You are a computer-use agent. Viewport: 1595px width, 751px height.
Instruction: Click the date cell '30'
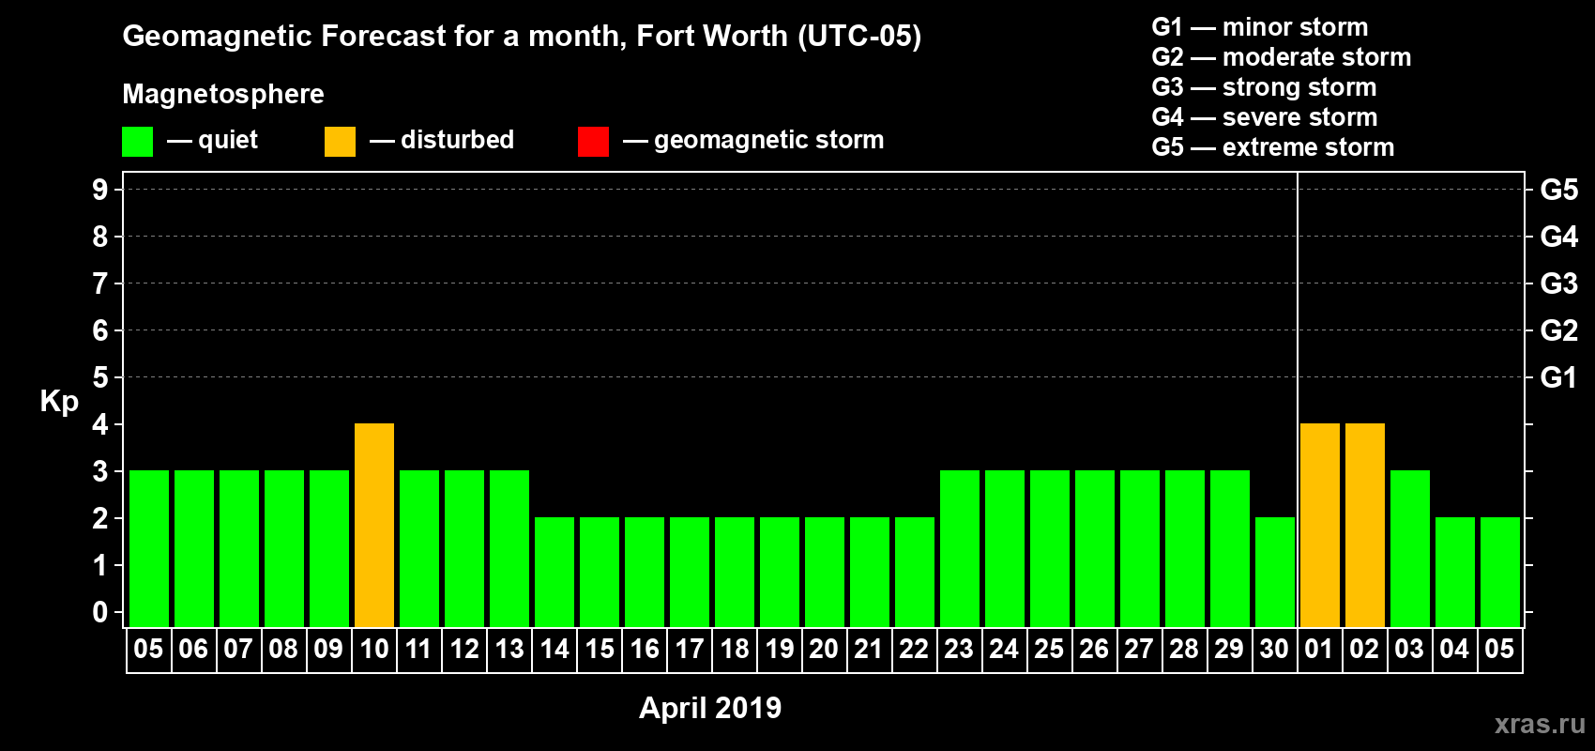tap(1275, 650)
